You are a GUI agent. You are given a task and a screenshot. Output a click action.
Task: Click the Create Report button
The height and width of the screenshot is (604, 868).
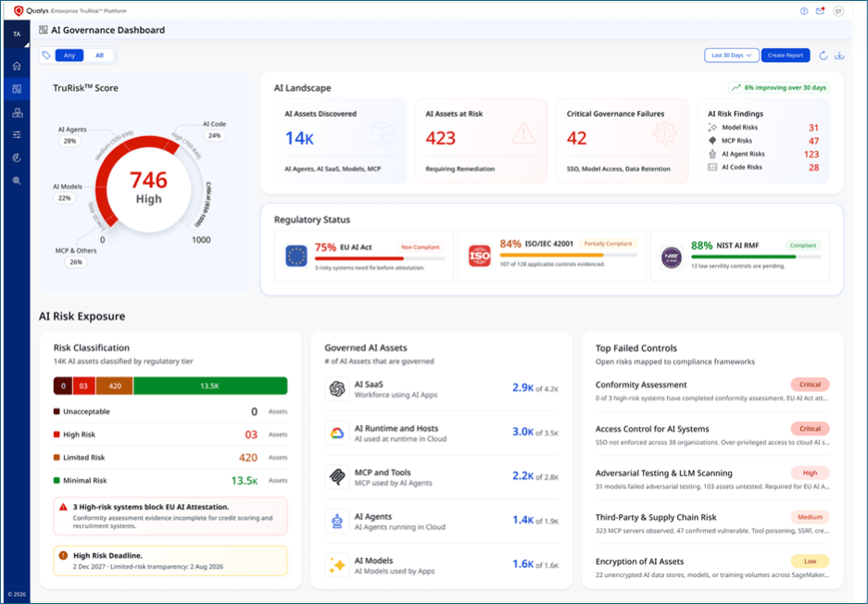[x=786, y=56]
